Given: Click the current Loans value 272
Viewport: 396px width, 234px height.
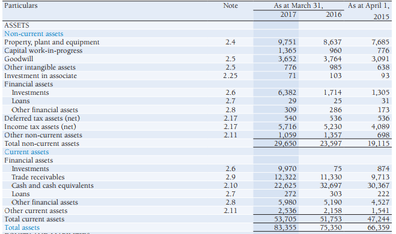Looking at the screenshot, I should (290, 194).
